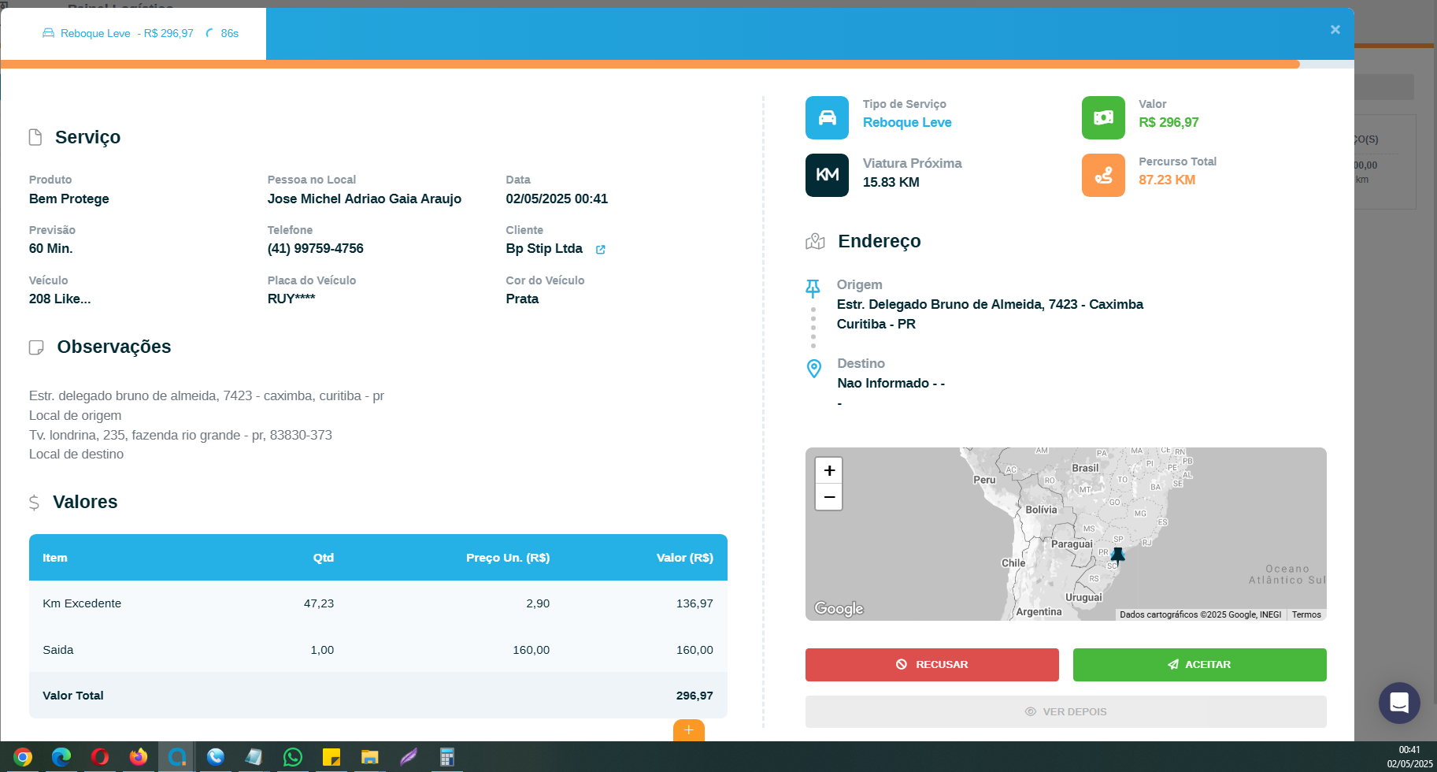Open Calculator from the taskbar
1437x772 pixels.
[446, 757]
